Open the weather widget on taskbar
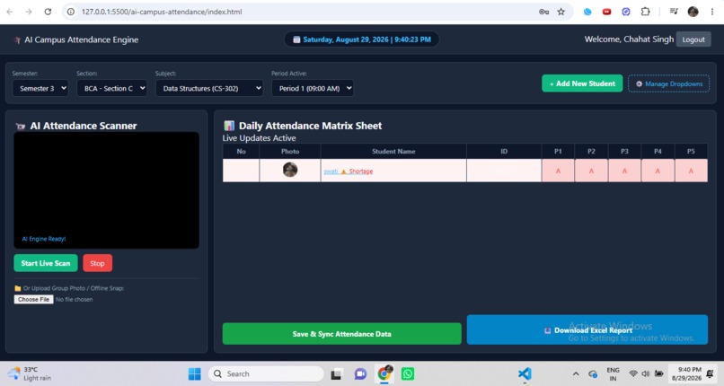 coord(30,373)
